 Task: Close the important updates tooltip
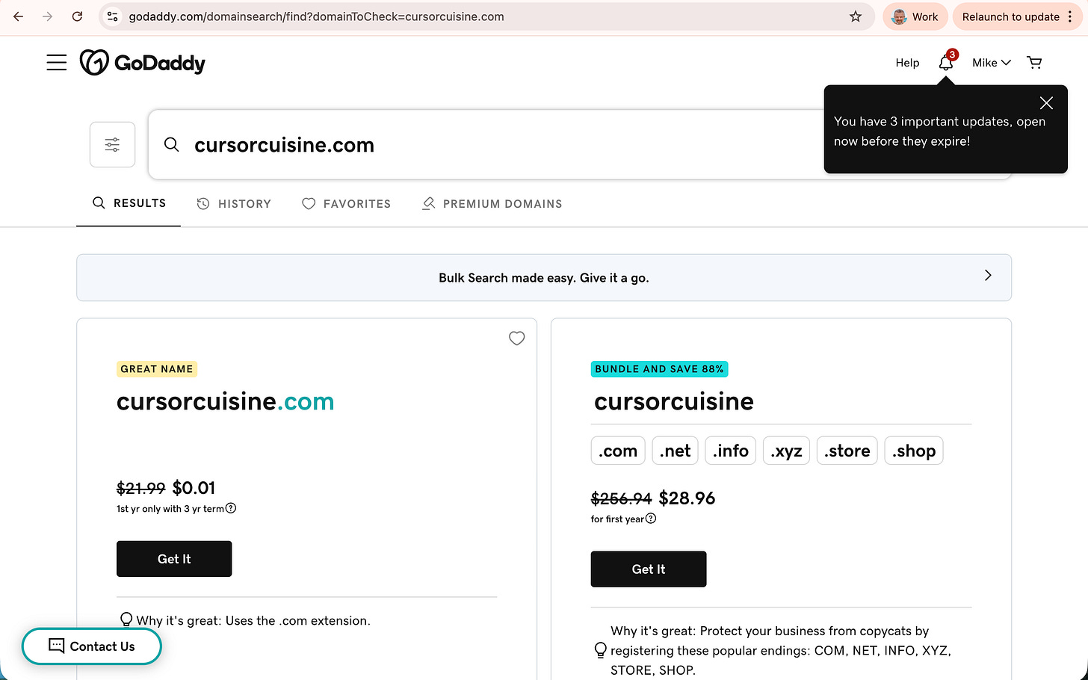1046,103
